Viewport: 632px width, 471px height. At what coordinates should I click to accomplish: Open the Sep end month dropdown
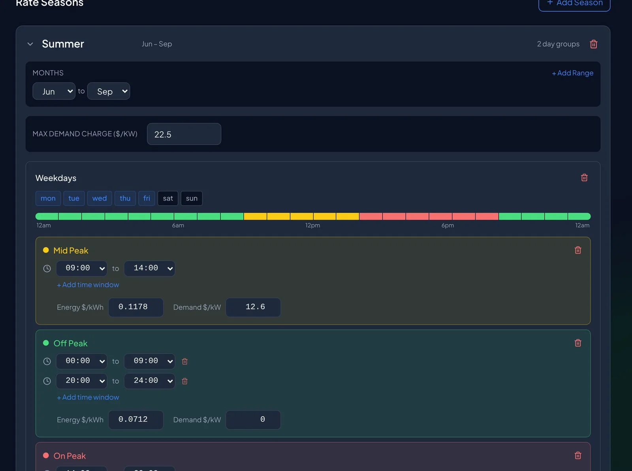click(109, 91)
